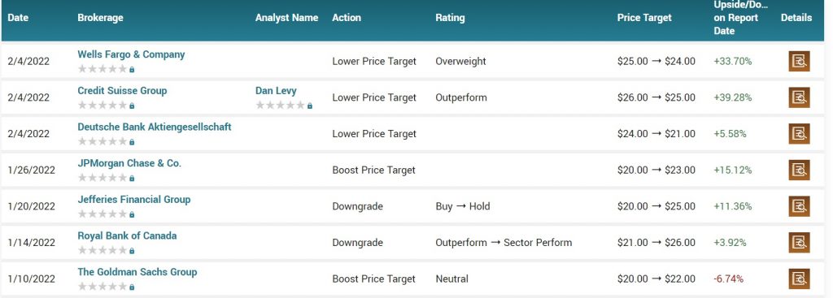Image resolution: width=833 pixels, height=298 pixels.
Task: Open details icon for Royal Bank of Canada
Action: click(x=799, y=242)
